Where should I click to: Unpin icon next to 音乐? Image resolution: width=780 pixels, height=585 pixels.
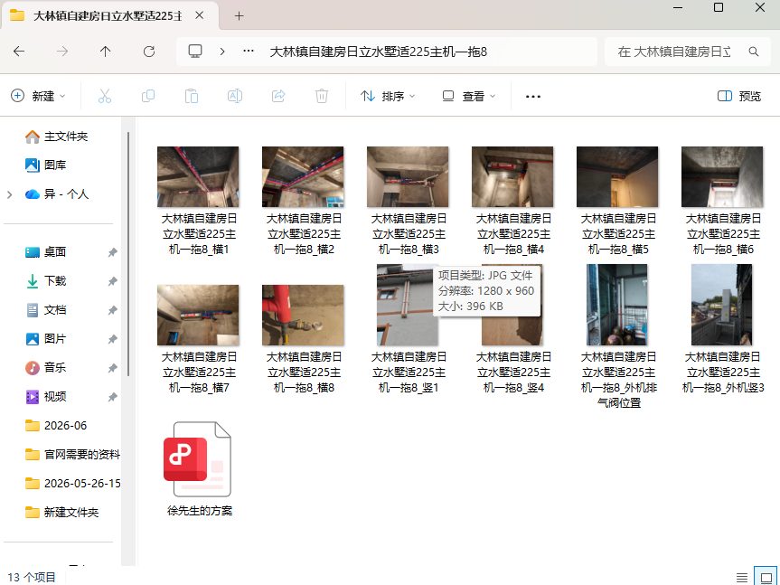click(112, 368)
